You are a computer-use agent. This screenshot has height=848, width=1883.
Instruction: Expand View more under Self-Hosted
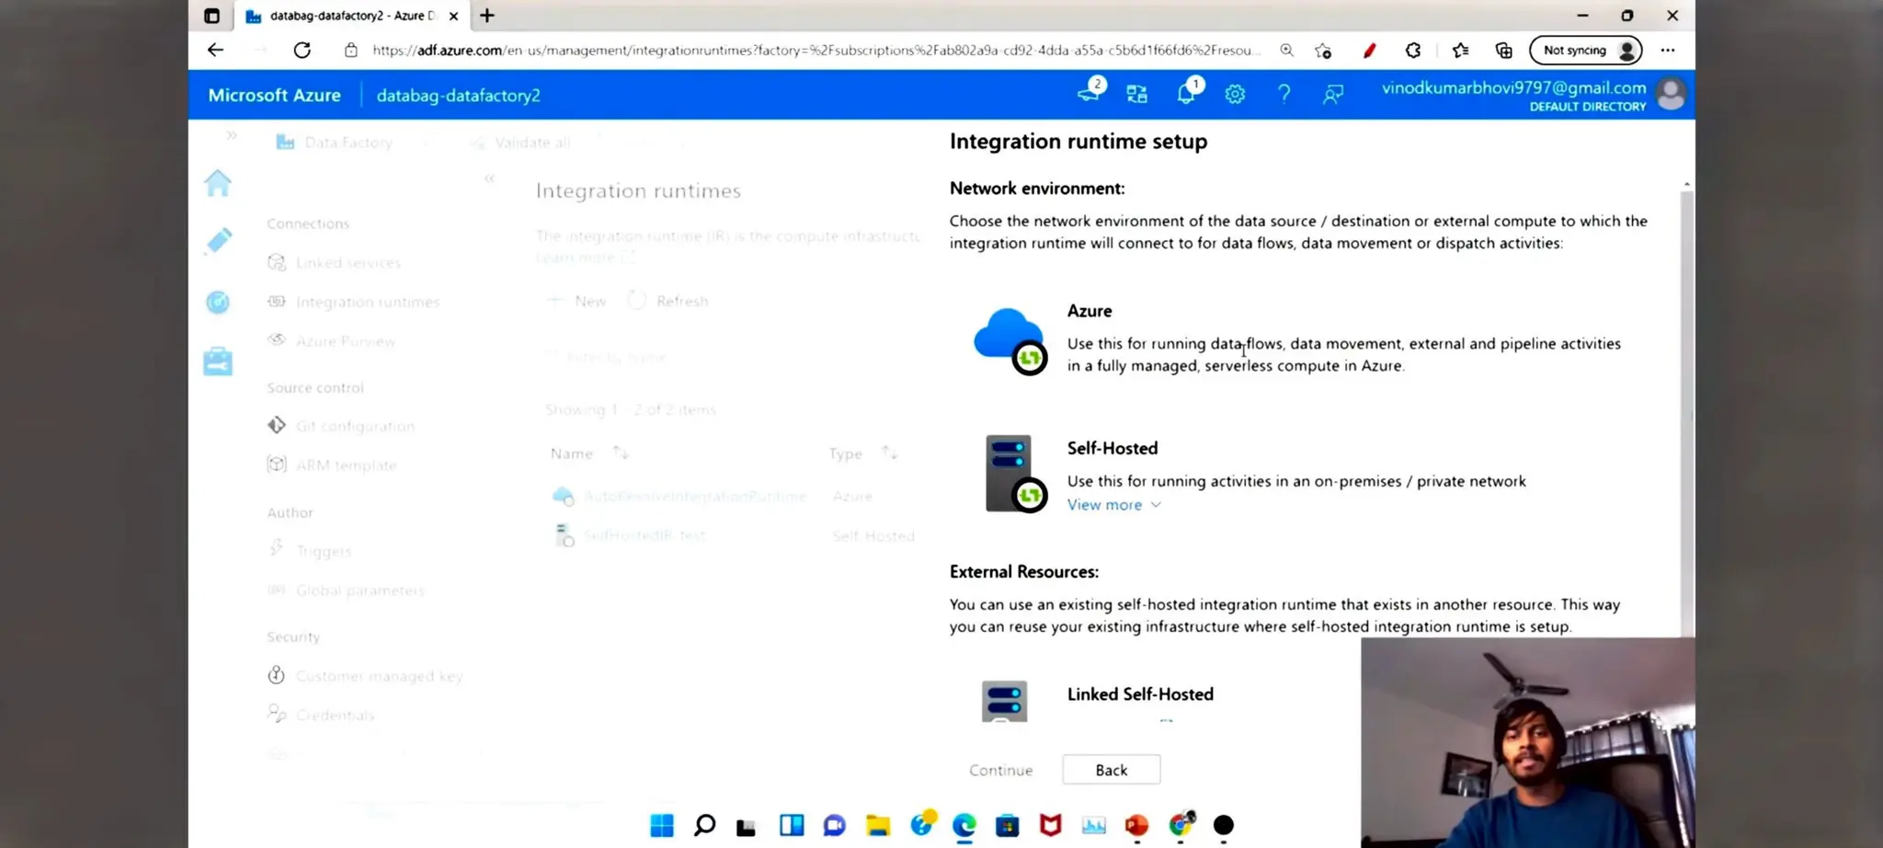click(1113, 505)
